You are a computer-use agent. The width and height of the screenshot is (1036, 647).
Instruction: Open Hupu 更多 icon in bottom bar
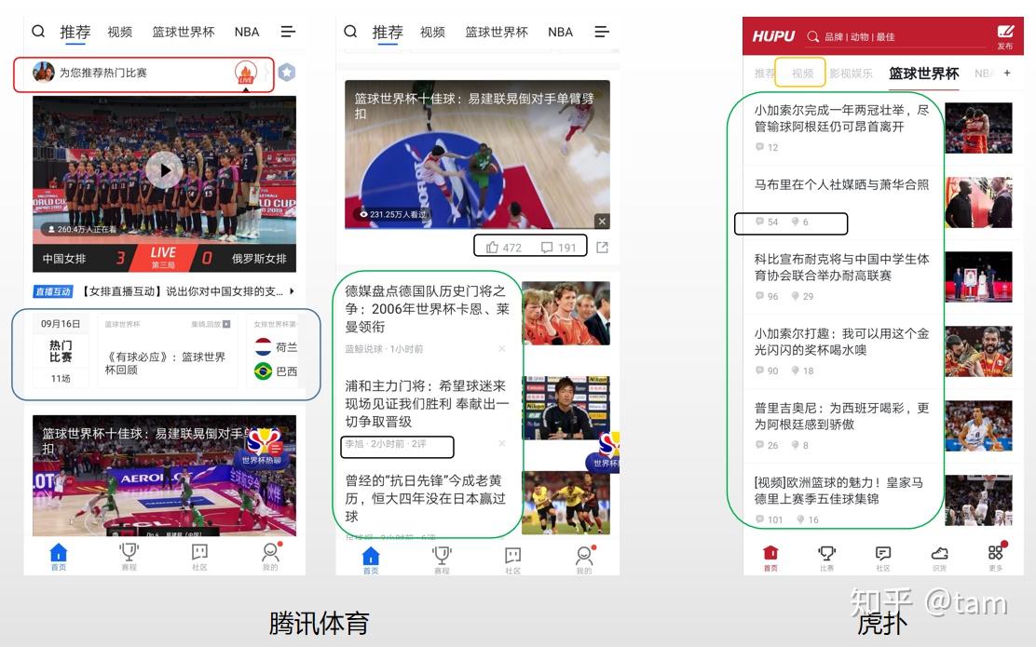[996, 557]
